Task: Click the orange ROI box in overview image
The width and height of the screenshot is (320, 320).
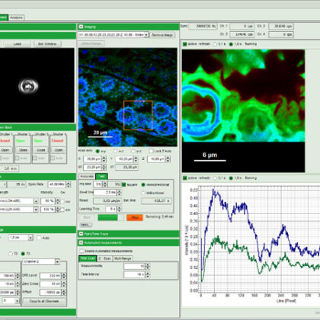Action: pos(138,115)
